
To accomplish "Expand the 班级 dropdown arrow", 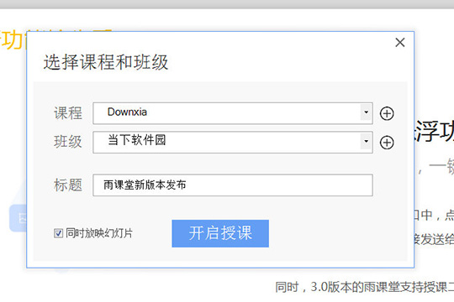I will [367, 141].
